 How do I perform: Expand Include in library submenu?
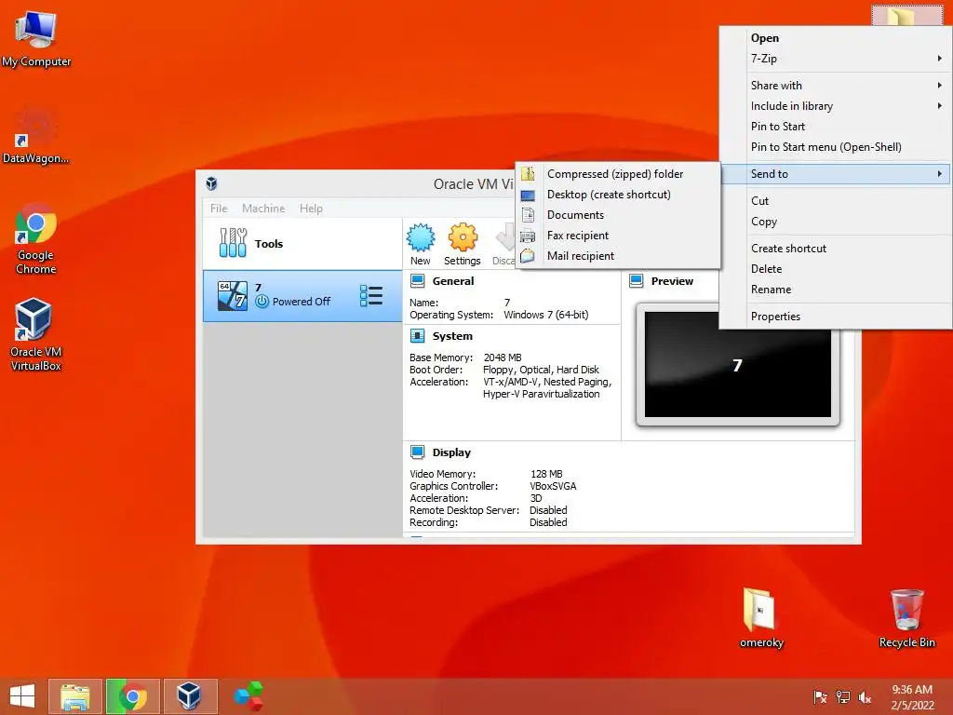click(x=835, y=106)
